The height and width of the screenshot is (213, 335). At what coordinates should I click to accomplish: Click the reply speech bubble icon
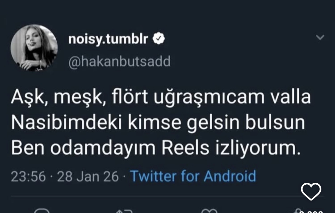coord(42,211)
